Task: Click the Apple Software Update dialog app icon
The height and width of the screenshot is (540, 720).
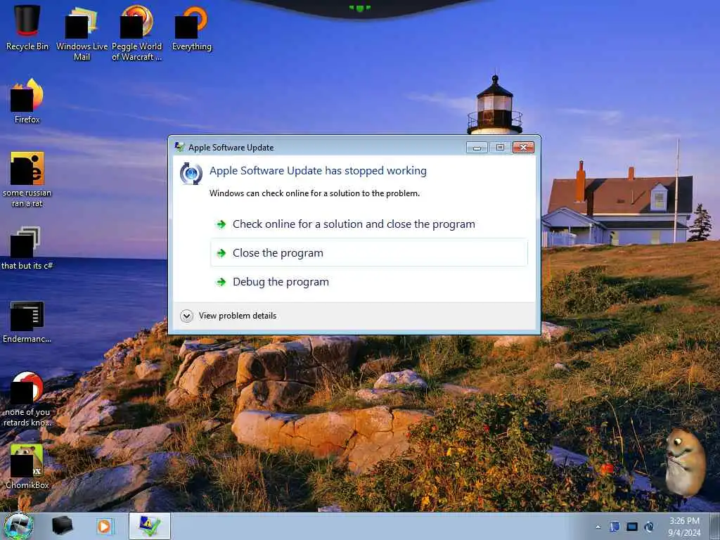Action: 191,174
